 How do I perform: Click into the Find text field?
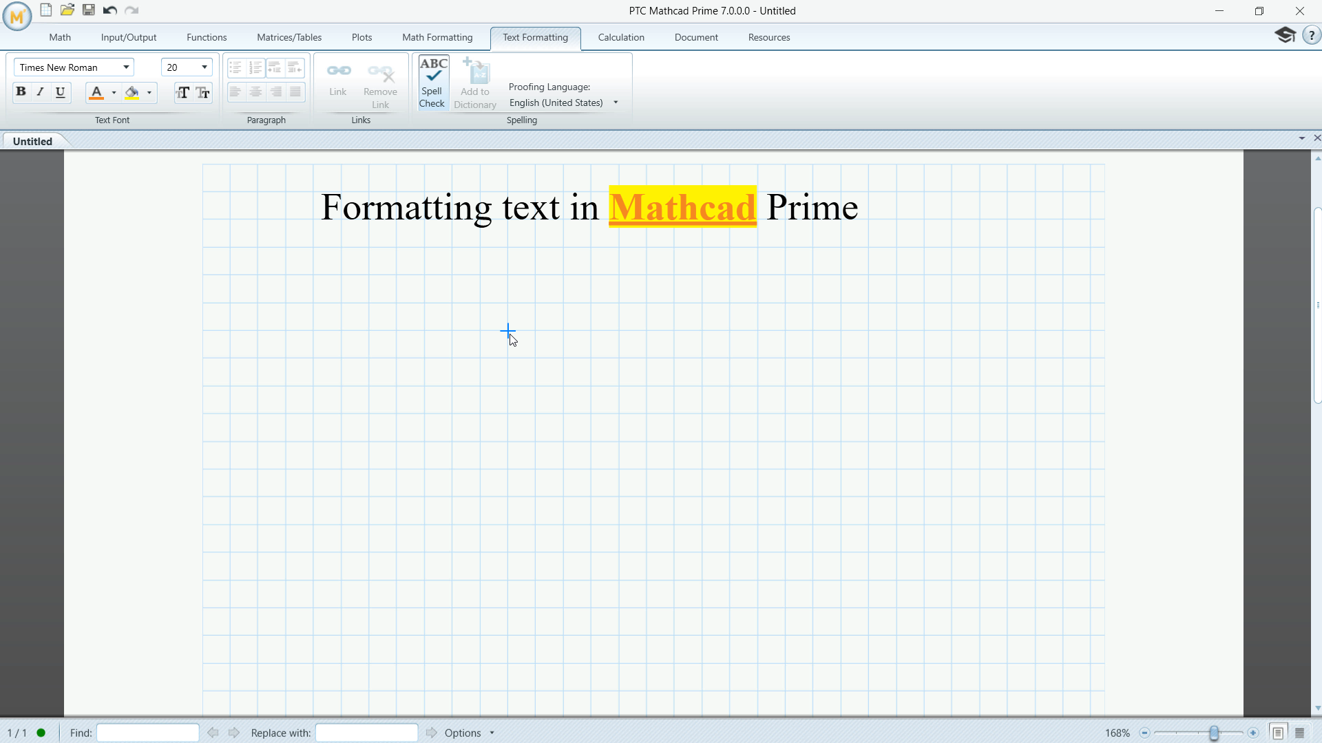[x=148, y=733]
